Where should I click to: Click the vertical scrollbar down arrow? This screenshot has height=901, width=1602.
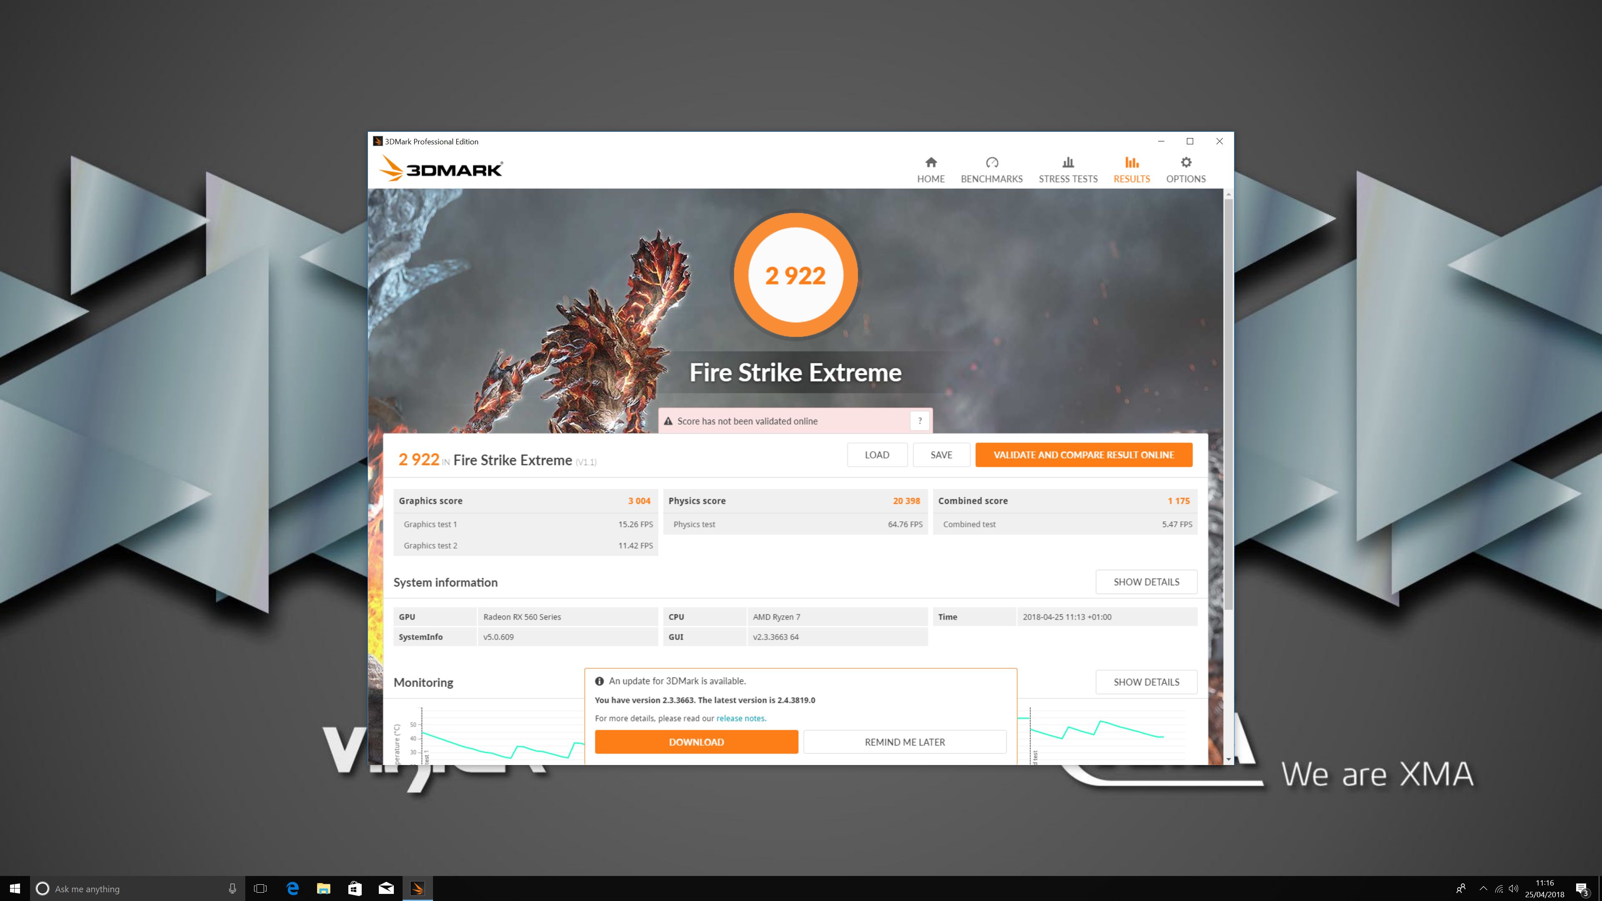pyautogui.click(x=1228, y=759)
